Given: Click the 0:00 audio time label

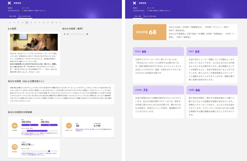Looking at the screenshot, I should (x=68, y=34).
